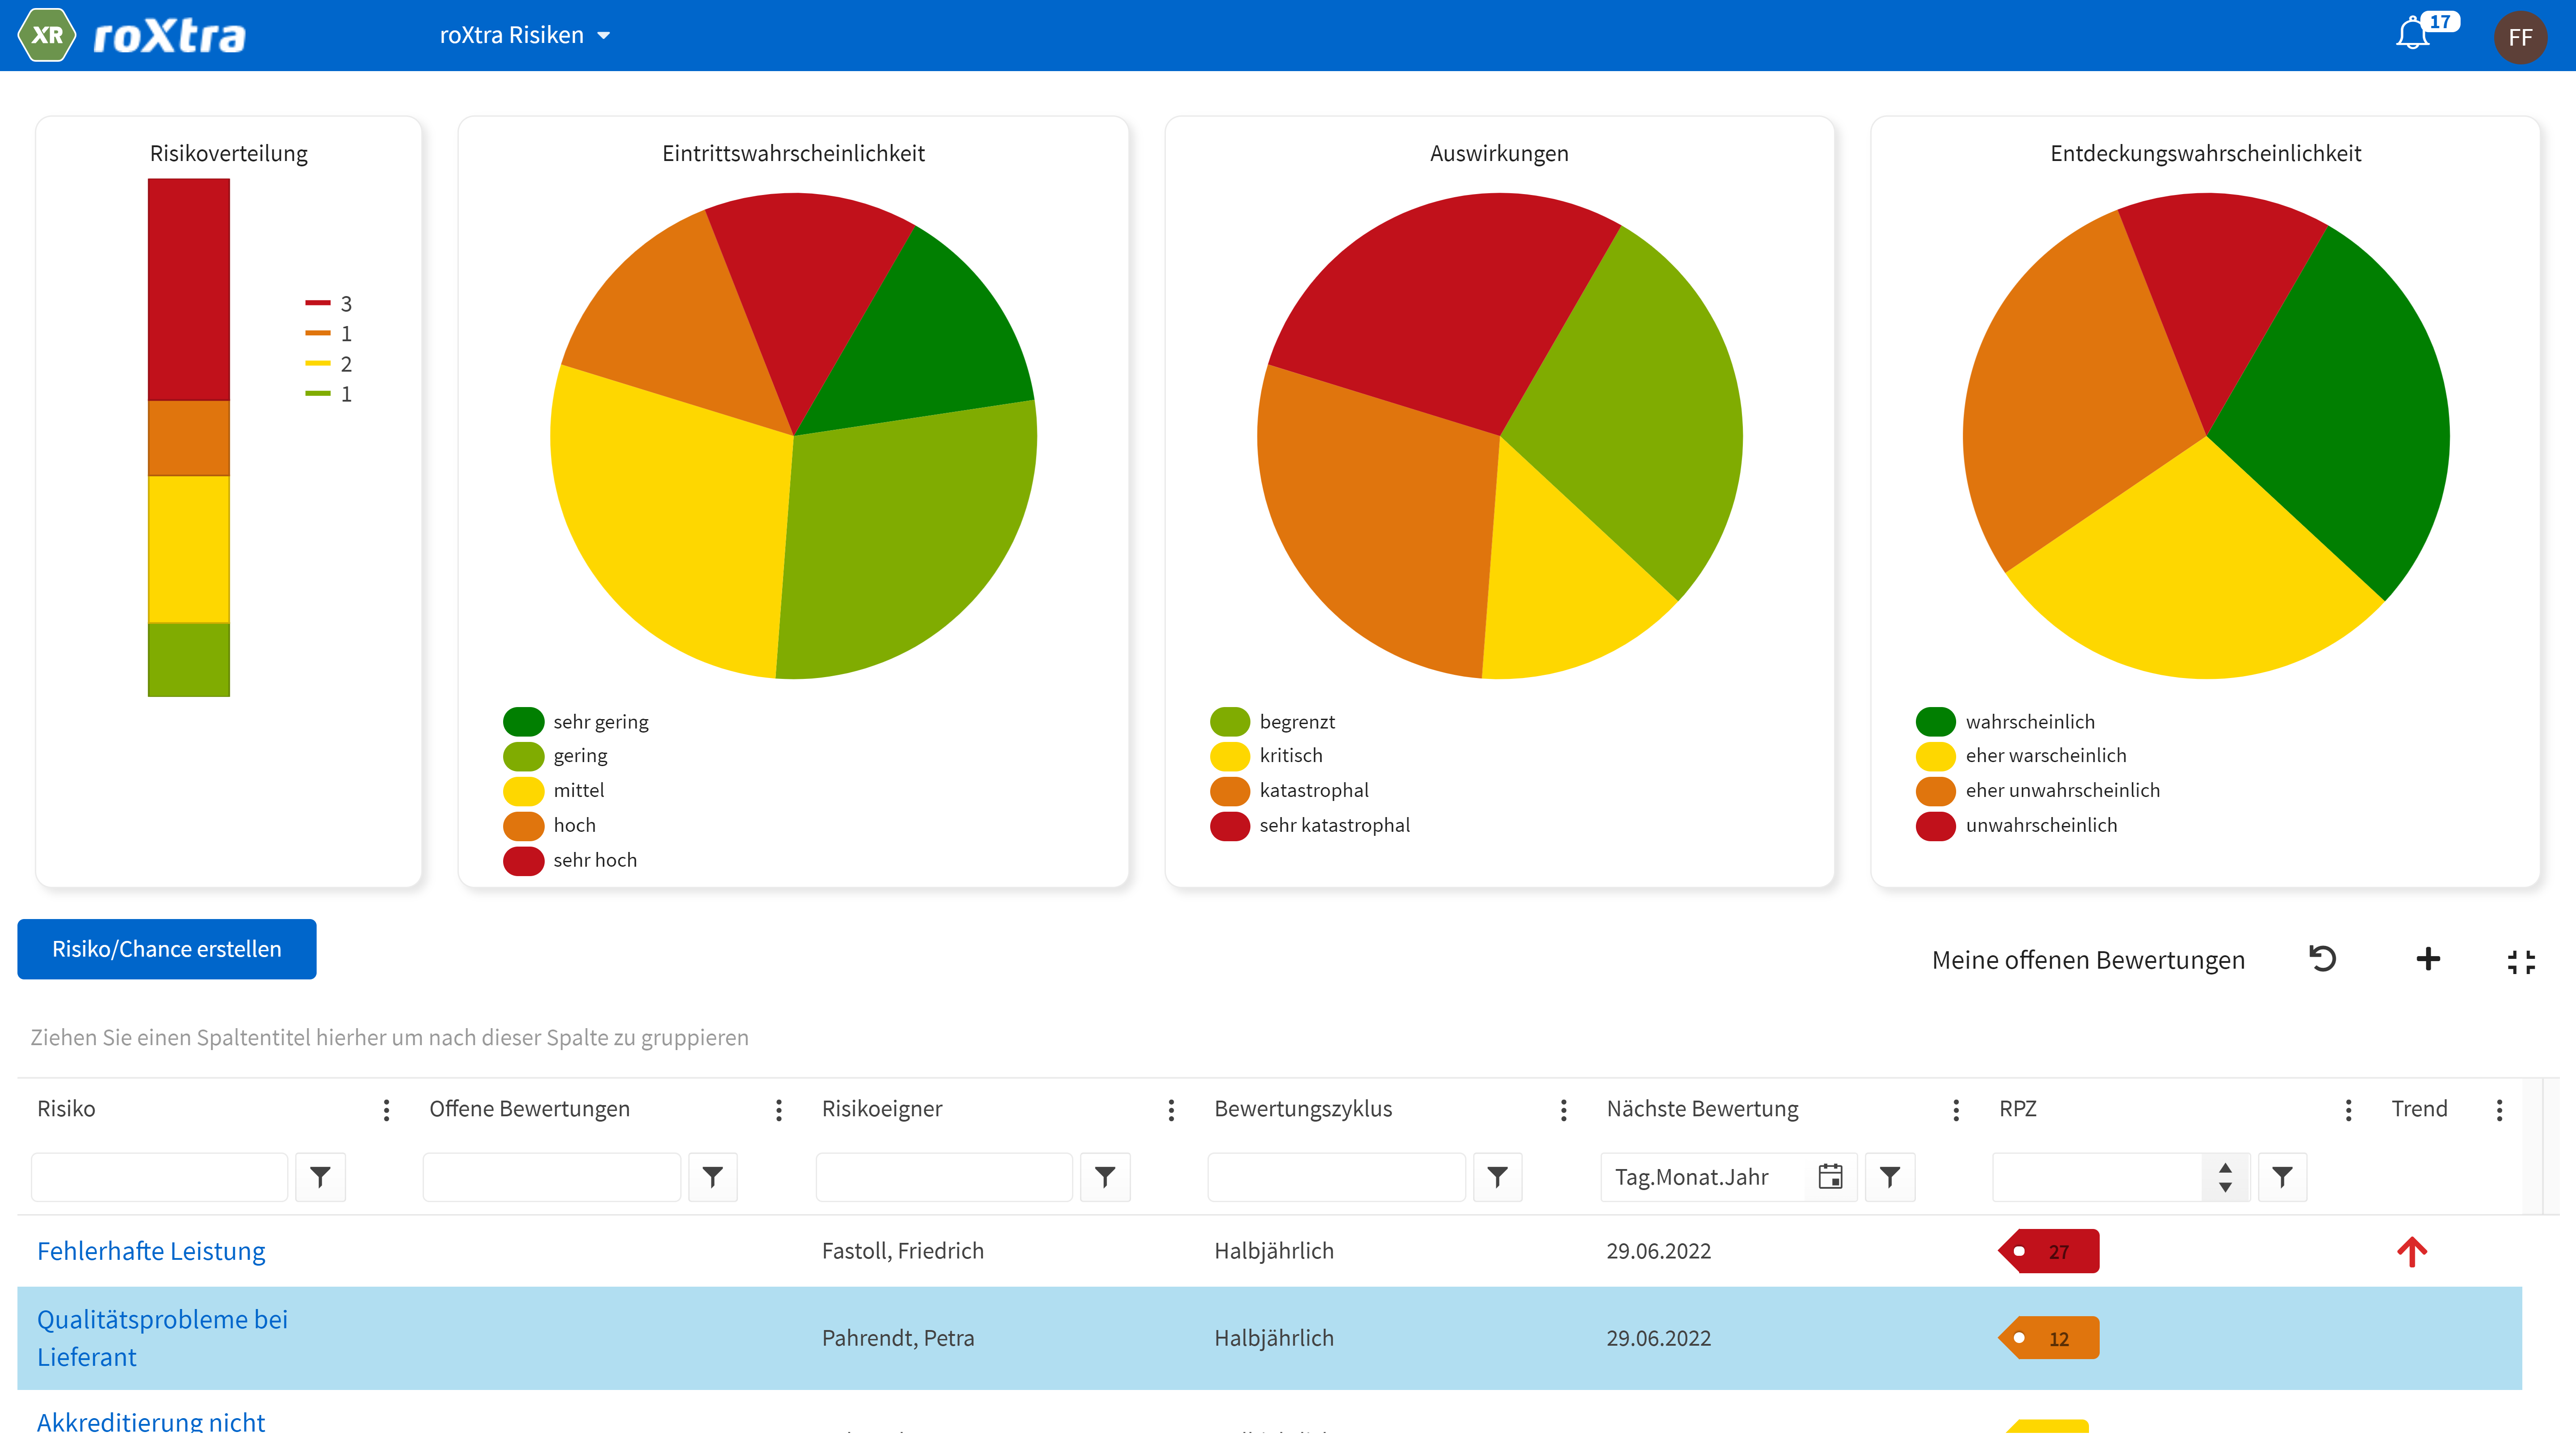
Task: Click the filter icon of the RPZ column
Action: (x=2282, y=1177)
